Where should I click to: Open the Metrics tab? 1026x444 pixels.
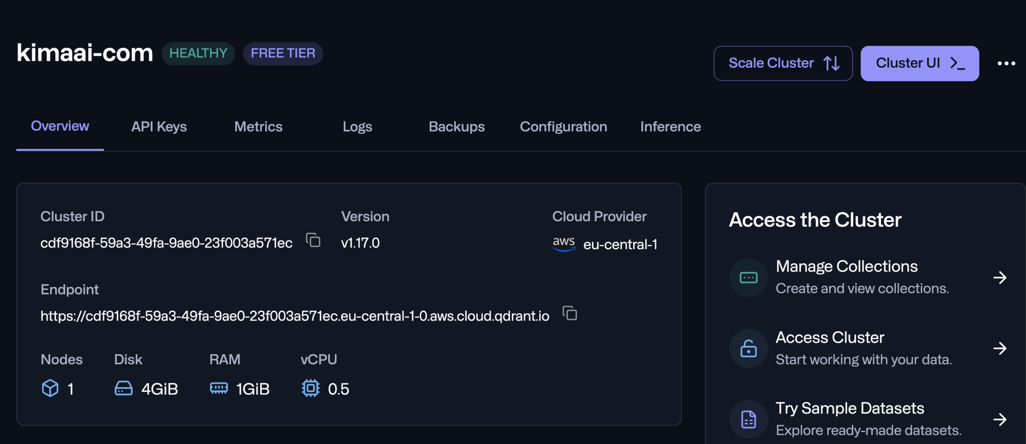pos(259,127)
